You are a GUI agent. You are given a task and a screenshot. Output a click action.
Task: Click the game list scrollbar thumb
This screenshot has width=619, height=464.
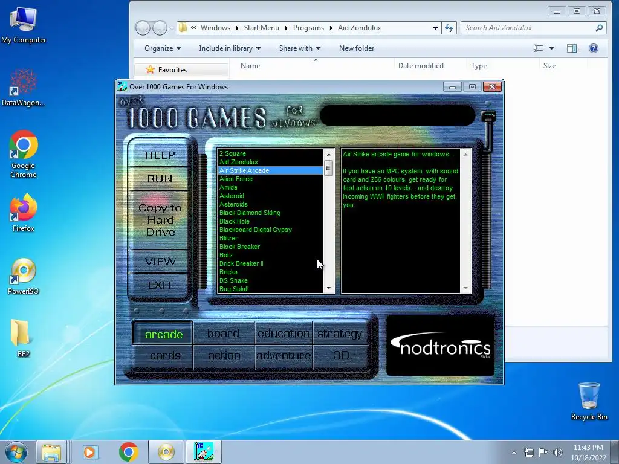pos(328,168)
